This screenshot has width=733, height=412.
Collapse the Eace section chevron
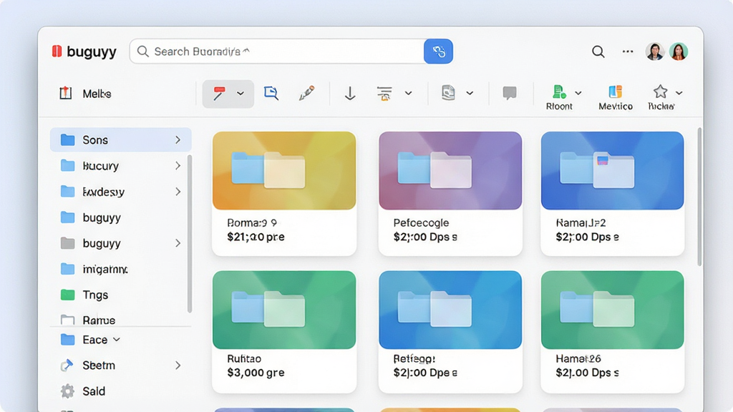[117, 340]
